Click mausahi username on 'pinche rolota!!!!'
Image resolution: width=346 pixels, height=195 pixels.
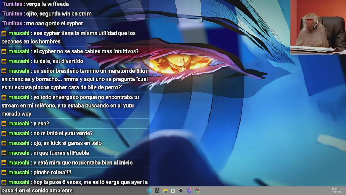19,173
